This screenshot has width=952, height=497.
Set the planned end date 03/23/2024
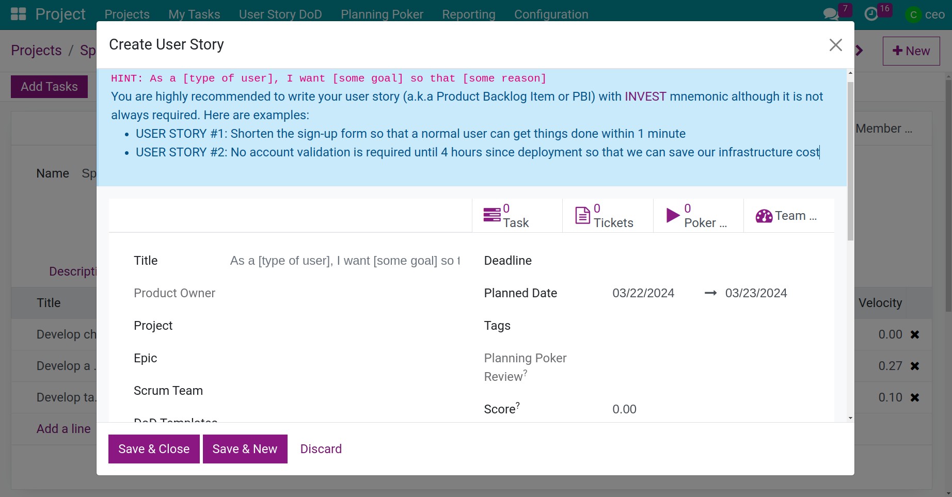756,293
